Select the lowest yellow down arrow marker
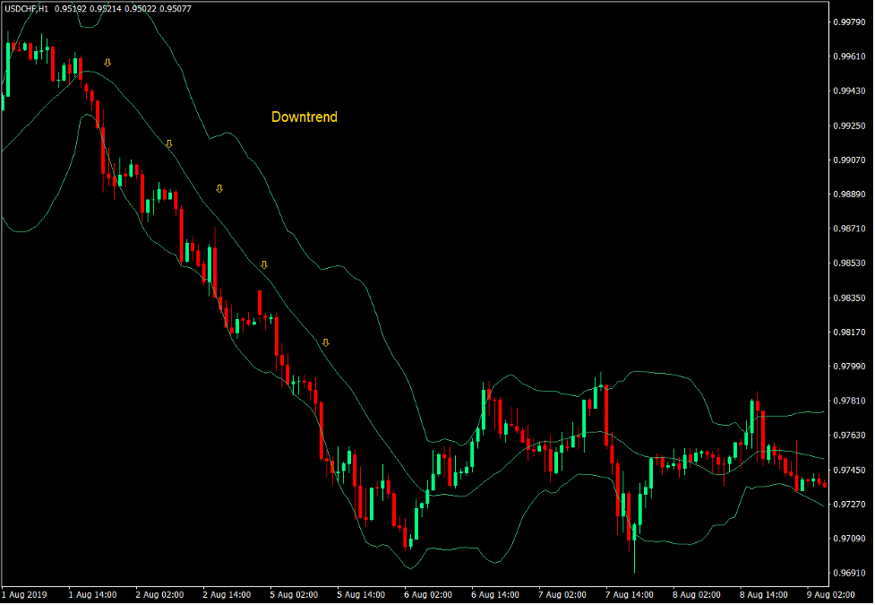This screenshot has height=605, width=875. [326, 342]
